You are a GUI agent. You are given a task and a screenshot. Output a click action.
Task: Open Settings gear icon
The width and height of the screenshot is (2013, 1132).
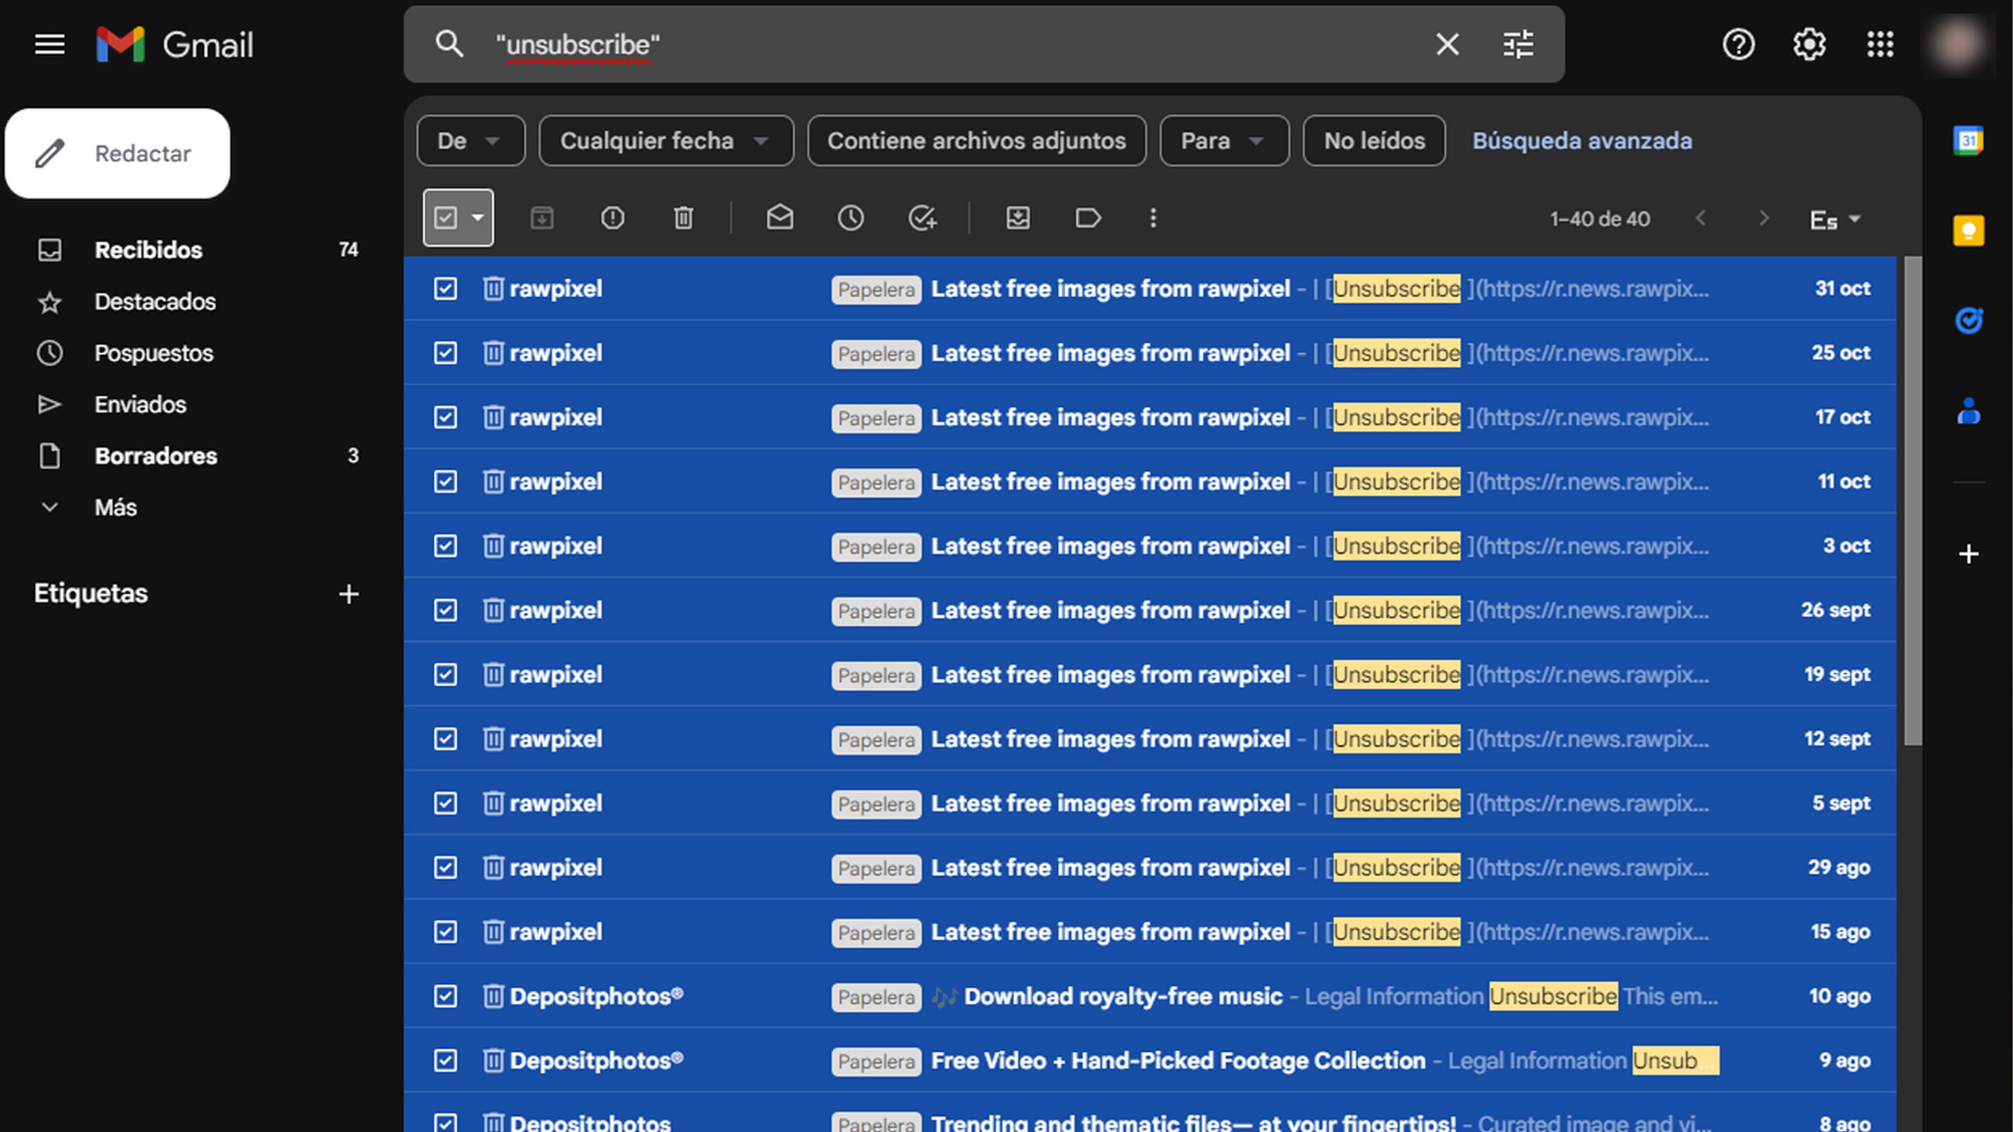point(1809,45)
